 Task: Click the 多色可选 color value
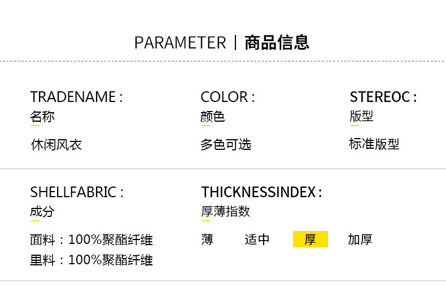point(226,145)
